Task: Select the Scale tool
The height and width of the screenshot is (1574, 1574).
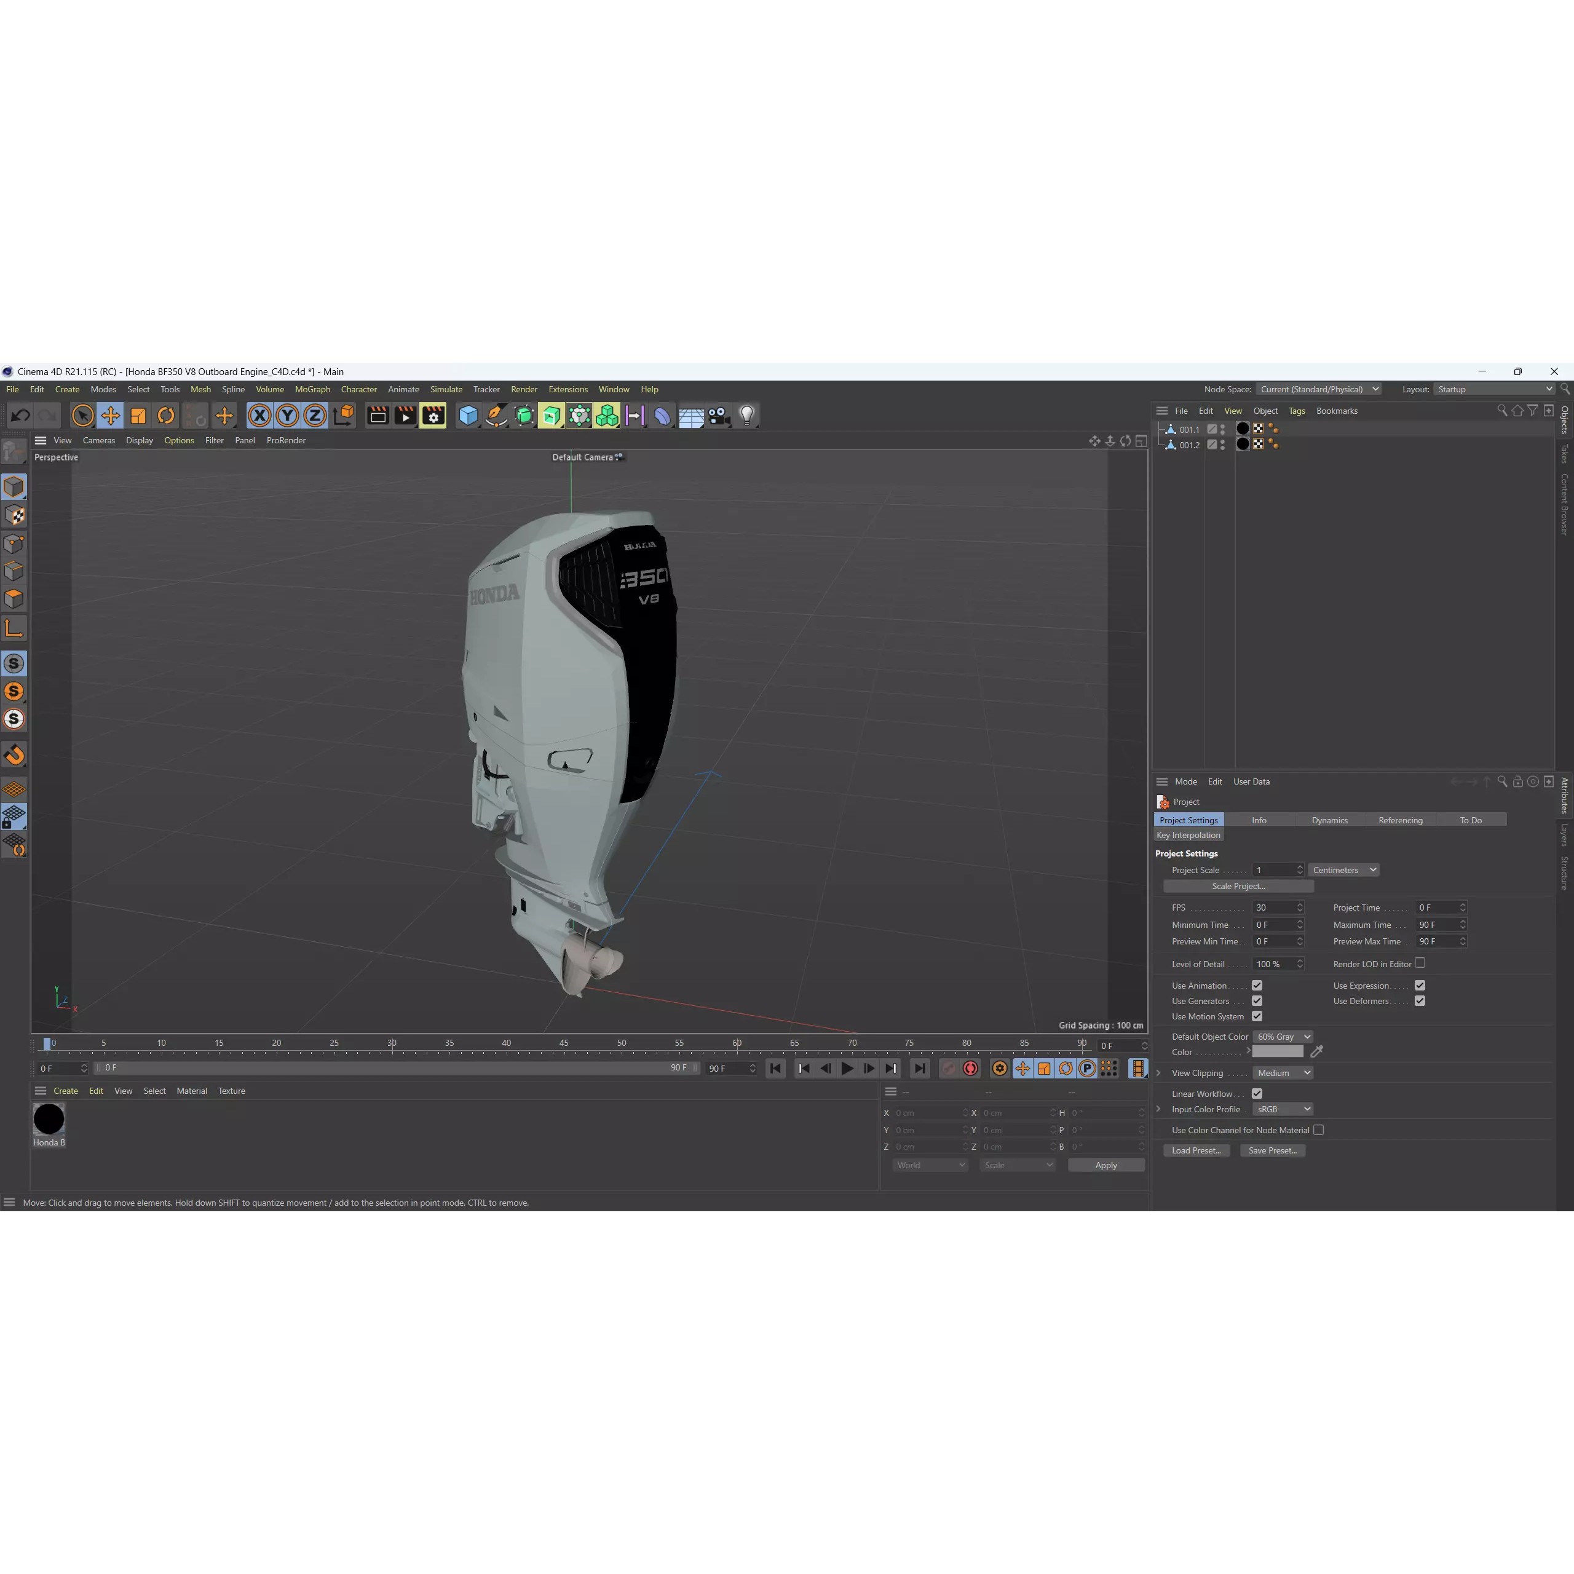Action: pyautogui.click(x=138, y=416)
